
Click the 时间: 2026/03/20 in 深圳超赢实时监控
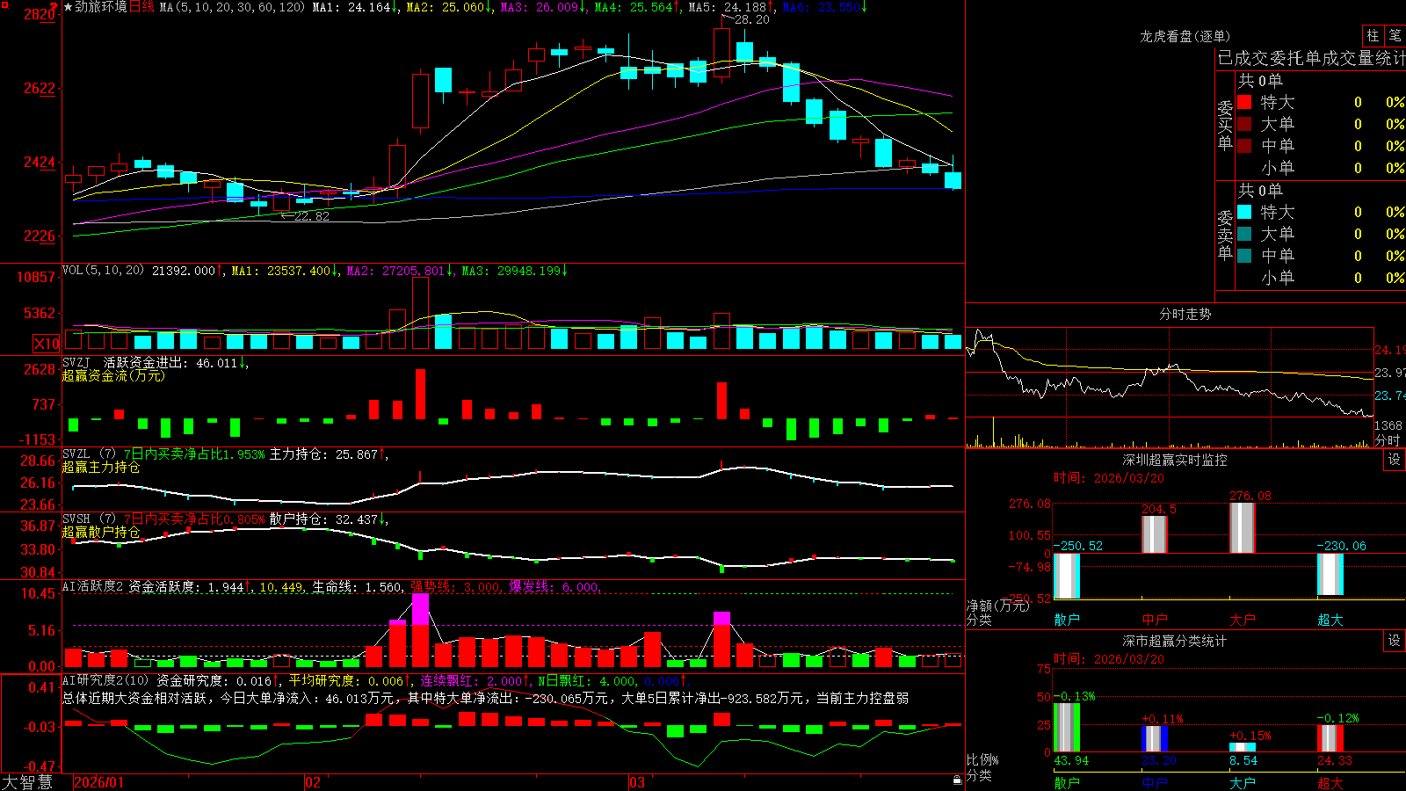(1109, 478)
